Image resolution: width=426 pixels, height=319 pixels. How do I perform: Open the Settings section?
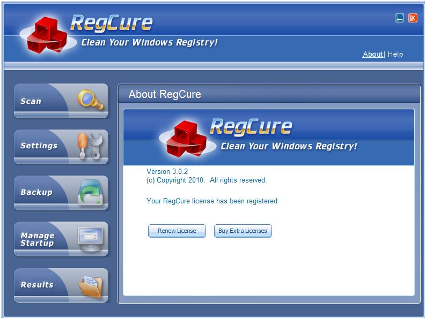point(61,147)
